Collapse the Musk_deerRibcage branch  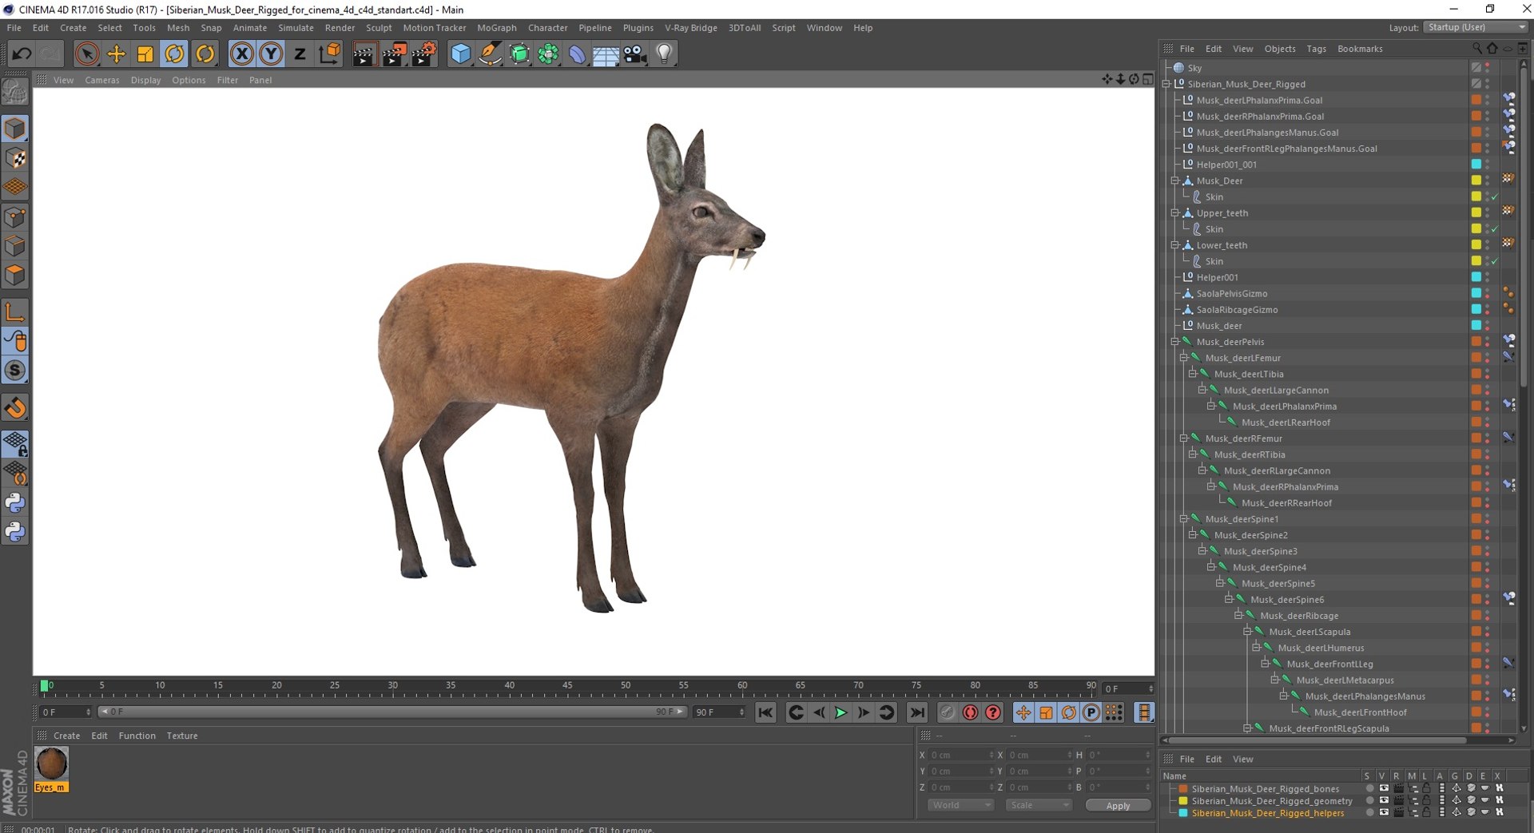tap(1238, 616)
